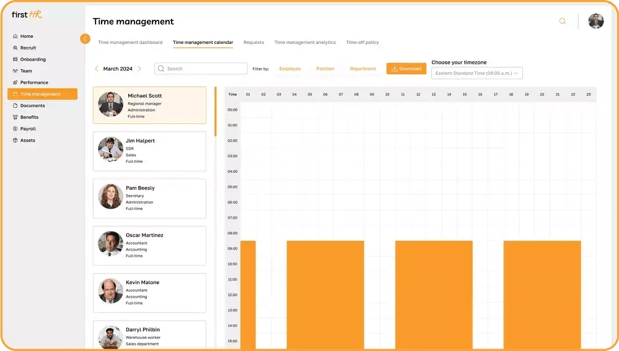This screenshot has width=619, height=351.
Task: Select Jim Halpert employee card
Action: [149, 151]
